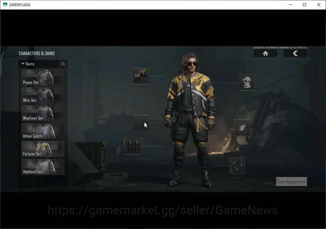The image size is (326, 229).
Task: Select the Wire Set skin
Action: click(43, 95)
